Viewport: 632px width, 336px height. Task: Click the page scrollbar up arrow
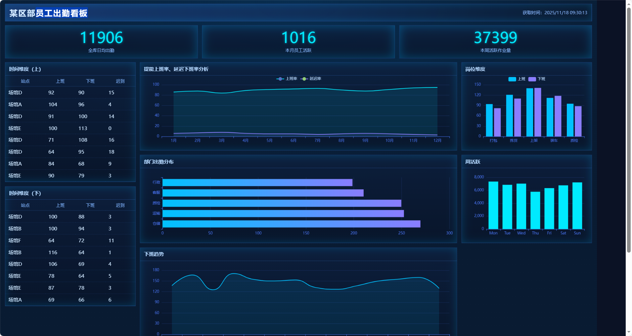point(629,4)
